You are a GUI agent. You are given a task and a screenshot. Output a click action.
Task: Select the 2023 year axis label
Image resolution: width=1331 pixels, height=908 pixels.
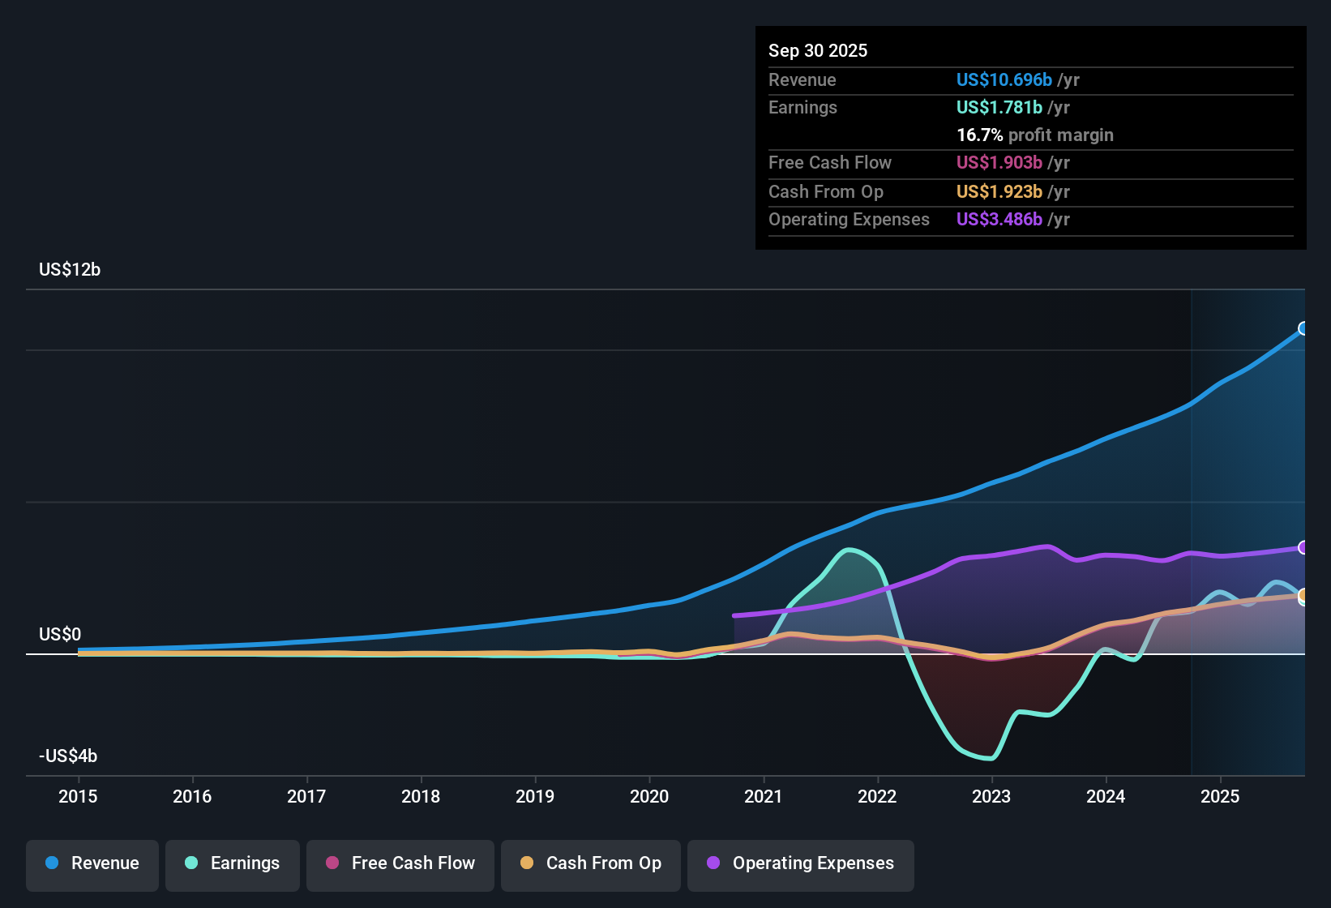991,797
